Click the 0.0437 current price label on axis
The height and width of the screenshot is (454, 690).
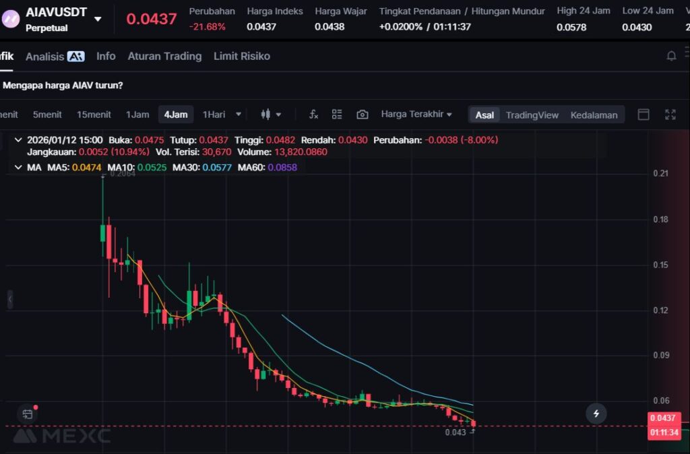tap(664, 418)
